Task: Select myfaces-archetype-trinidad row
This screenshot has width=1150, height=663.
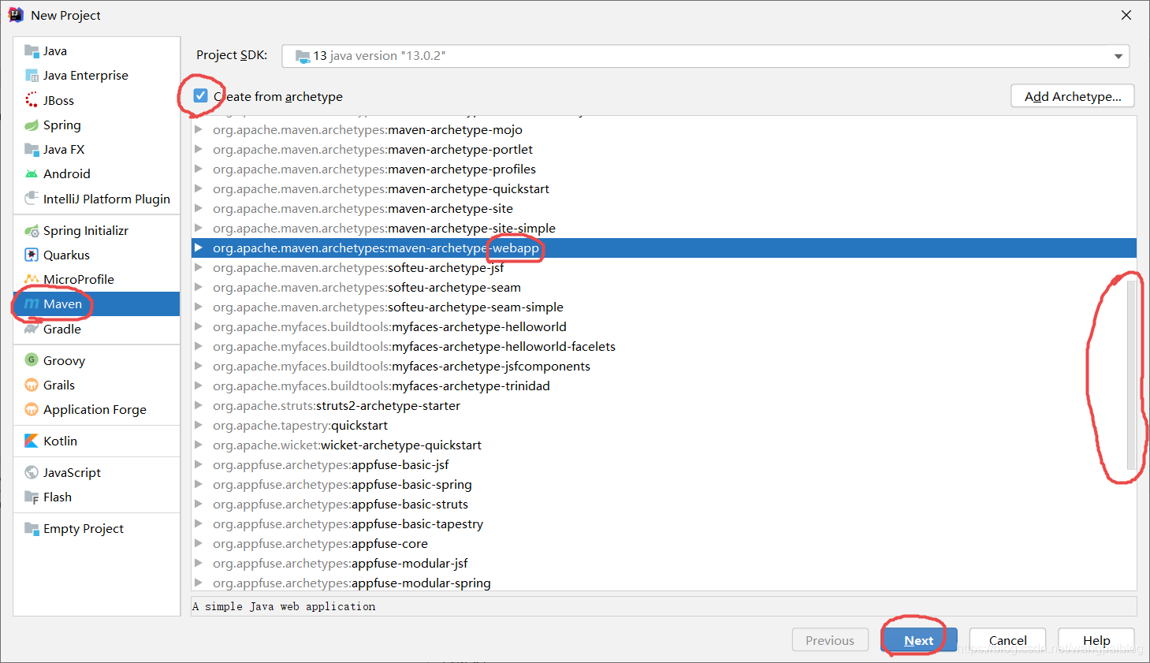Action: click(x=664, y=386)
